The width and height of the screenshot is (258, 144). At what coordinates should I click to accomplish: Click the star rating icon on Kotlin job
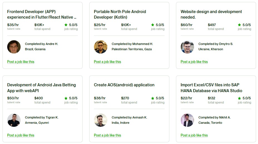point(153,25)
